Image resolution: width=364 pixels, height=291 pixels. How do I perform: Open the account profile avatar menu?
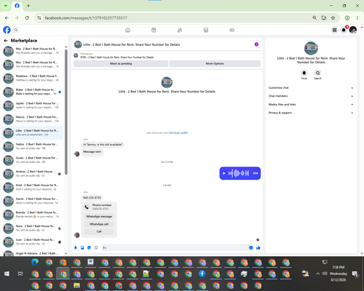click(353, 30)
